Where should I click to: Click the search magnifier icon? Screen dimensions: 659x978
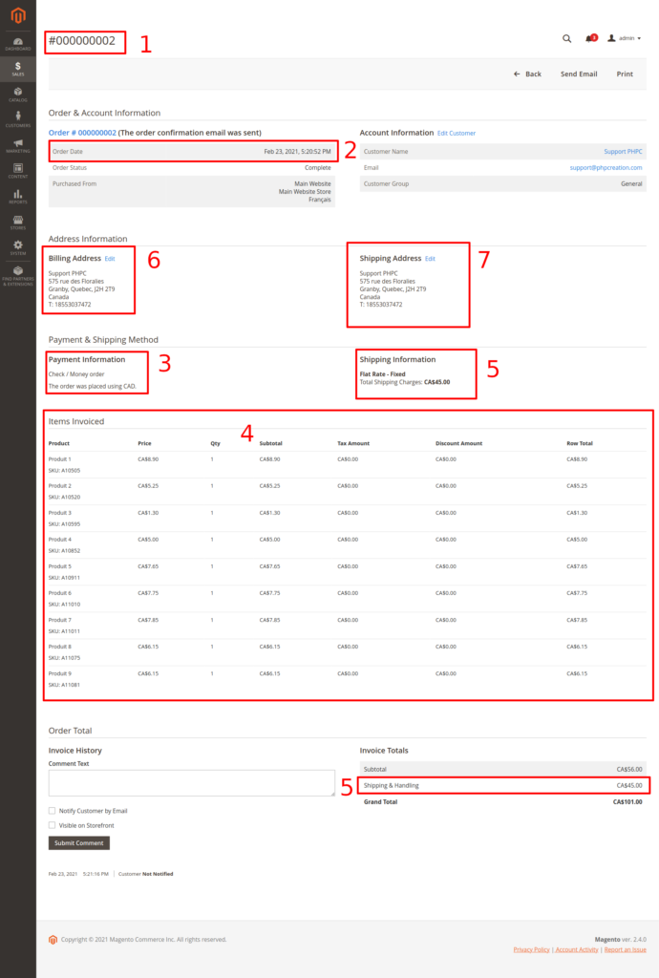[566, 38]
